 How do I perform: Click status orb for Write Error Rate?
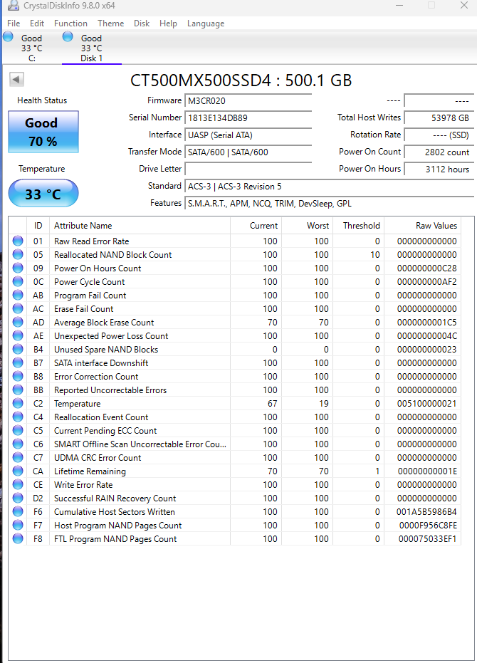point(18,484)
